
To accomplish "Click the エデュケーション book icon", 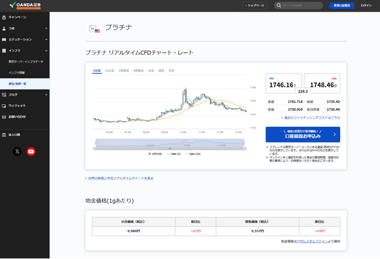I will coord(4,40).
